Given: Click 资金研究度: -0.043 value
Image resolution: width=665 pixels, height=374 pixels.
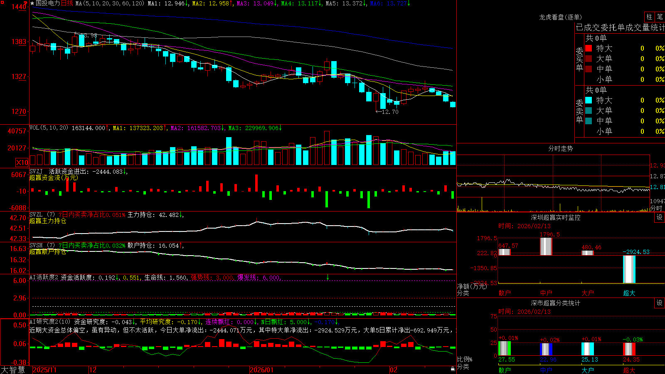Looking at the screenshot, I should click(x=103, y=322).
